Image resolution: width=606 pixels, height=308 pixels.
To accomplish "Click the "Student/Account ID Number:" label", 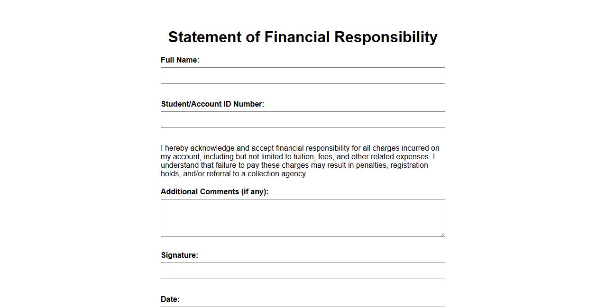I will coord(212,104).
